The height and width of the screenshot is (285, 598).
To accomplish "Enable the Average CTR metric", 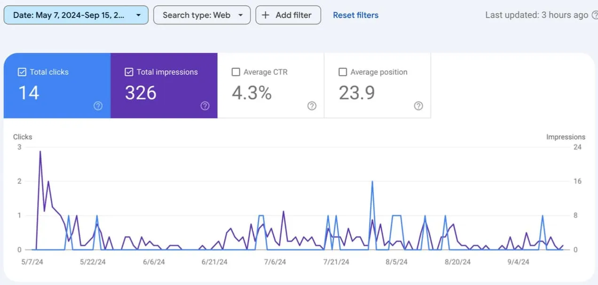I will (x=236, y=72).
